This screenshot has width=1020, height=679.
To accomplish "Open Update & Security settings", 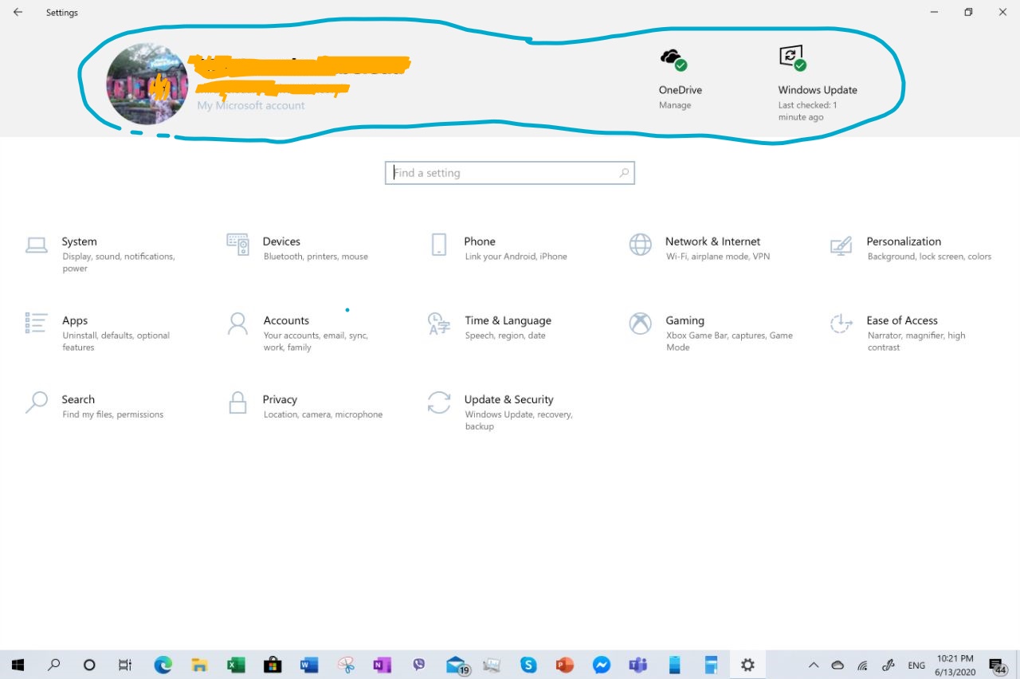I will click(500, 411).
